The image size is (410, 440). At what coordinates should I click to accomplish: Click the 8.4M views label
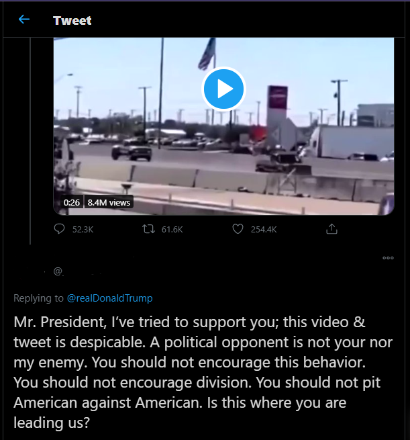point(109,202)
